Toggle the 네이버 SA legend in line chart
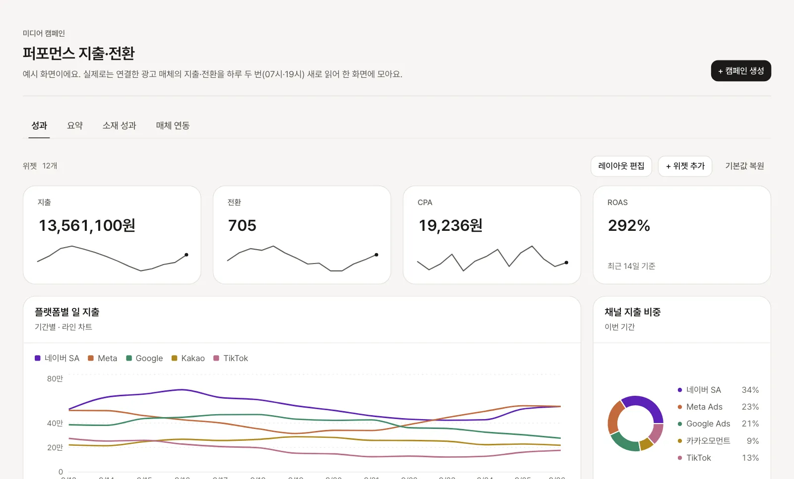The image size is (794, 479). pos(57,358)
